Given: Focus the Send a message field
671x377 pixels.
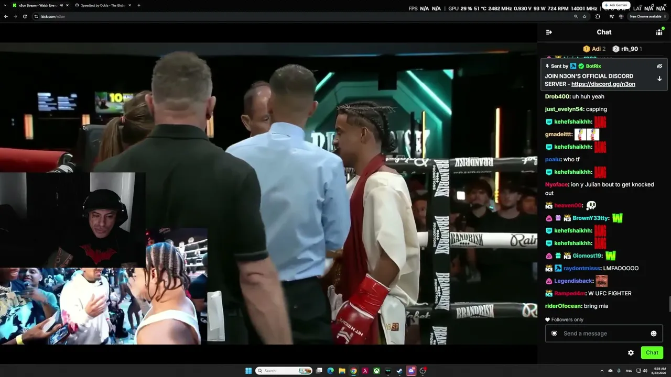Looking at the screenshot, I should click(604, 334).
